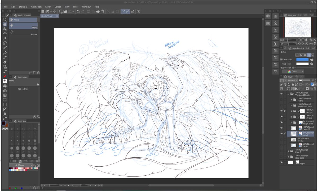
Task: Click the New file icon
Action: pyautogui.click(x=61, y=11)
